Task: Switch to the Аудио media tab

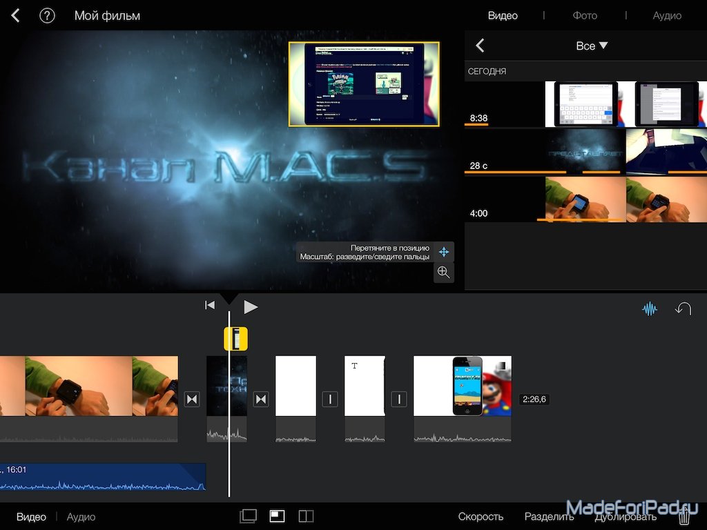Action: [667, 16]
